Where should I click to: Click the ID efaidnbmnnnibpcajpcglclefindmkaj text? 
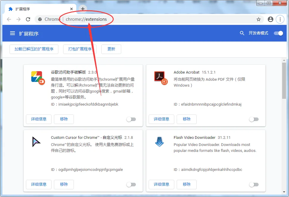(x=208, y=104)
